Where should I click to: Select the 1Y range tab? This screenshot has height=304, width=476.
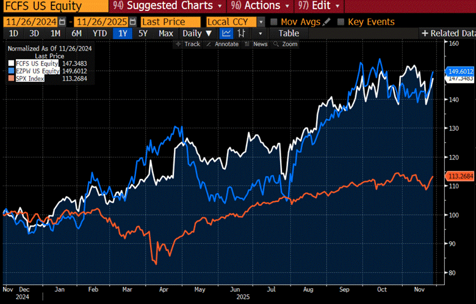click(122, 34)
